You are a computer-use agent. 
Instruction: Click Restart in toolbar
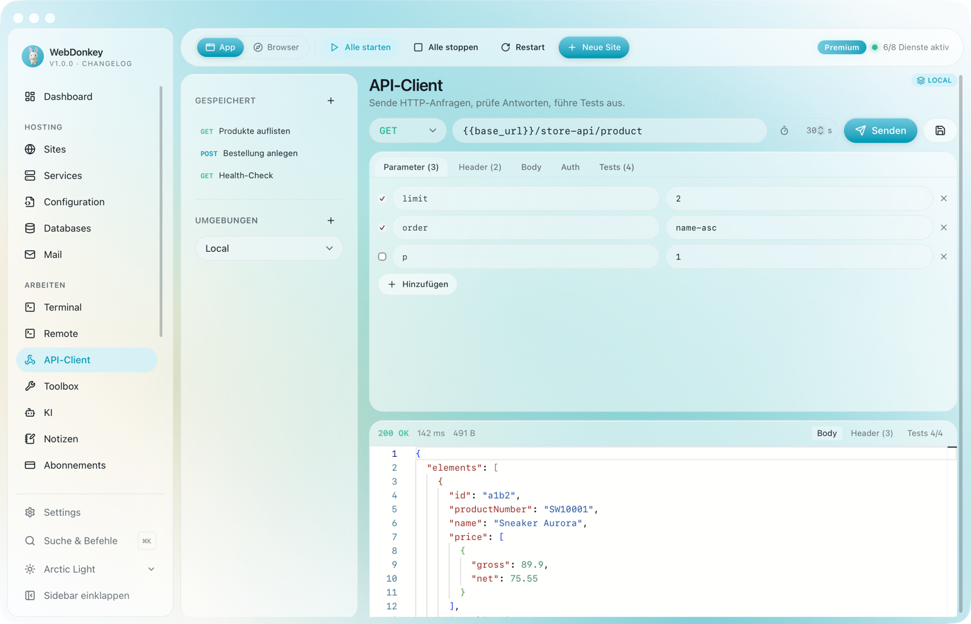(x=523, y=47)
